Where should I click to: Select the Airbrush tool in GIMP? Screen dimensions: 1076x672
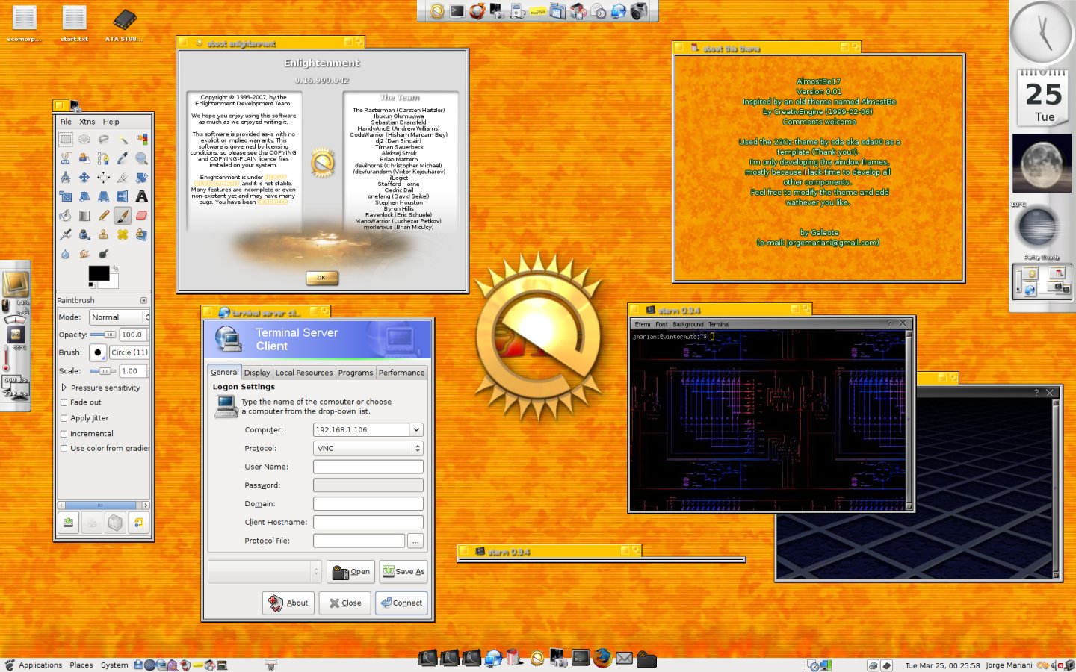click(x=66, y=234)
